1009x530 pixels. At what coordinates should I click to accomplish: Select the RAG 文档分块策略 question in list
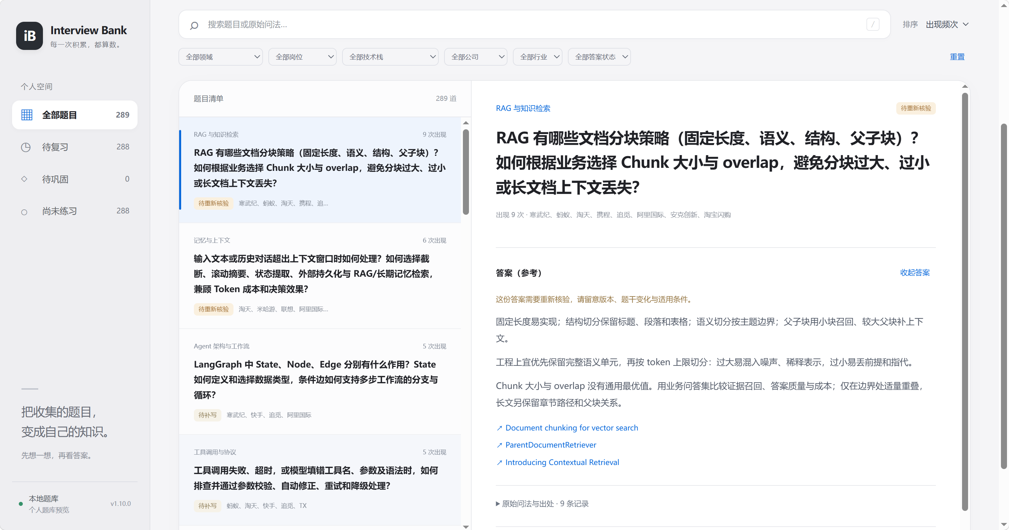[x=320, y=170]
